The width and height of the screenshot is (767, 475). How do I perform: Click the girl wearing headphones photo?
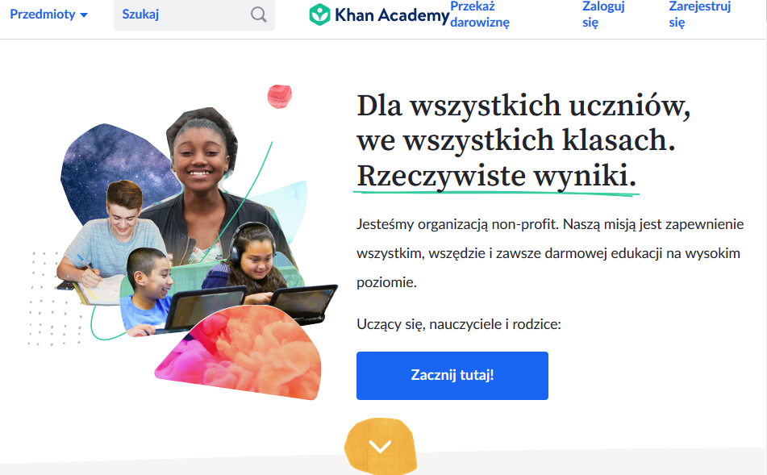tap(253, 256)
